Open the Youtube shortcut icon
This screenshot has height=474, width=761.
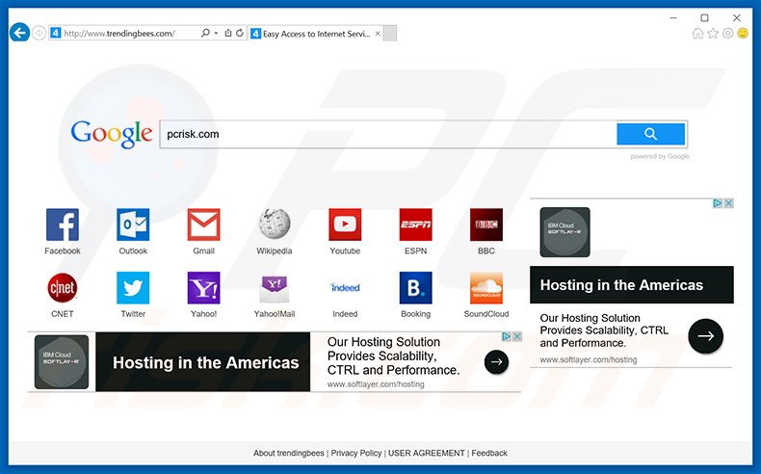[345, 224]
